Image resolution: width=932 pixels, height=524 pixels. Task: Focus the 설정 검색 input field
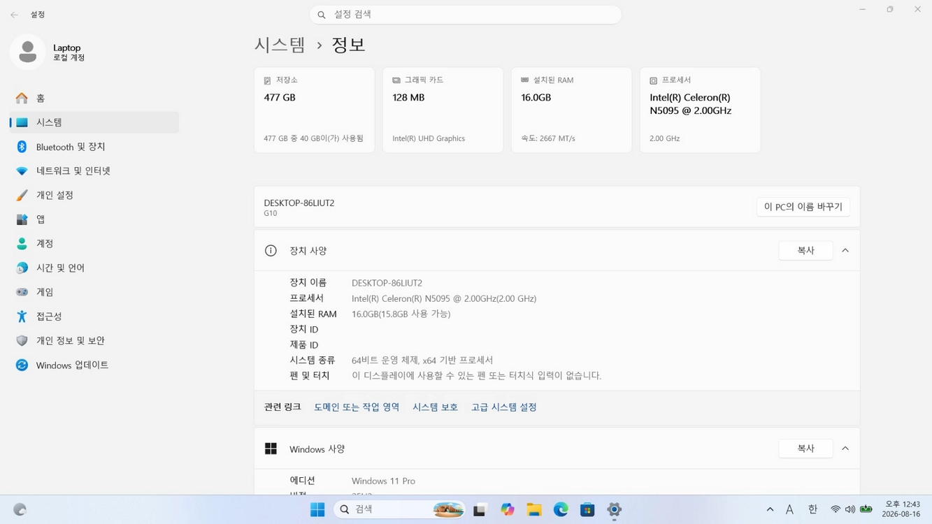click(466, 15)
